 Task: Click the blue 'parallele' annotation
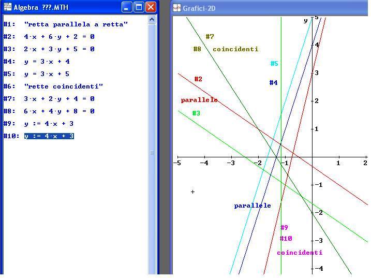tap(253, 206)
